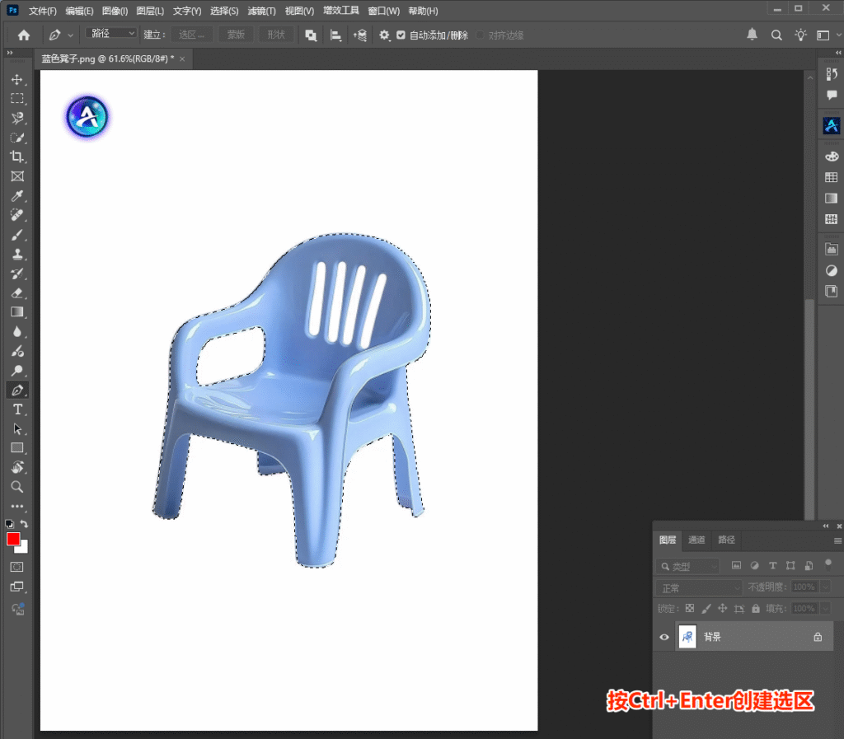Open the gear settings in options bar
Image resolution: width=844 pixels, height=739 pixels.
coord(384,35)
